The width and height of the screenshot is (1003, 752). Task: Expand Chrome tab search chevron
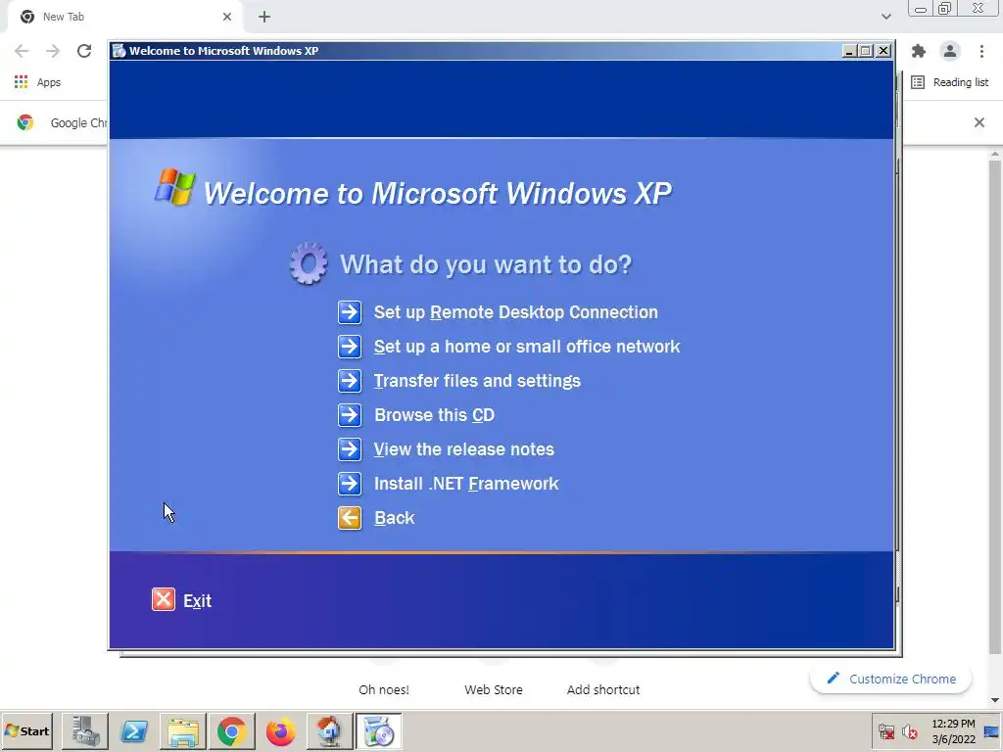[885, 17]
